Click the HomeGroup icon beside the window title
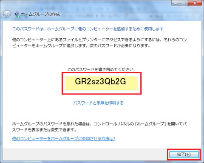 point(17,14)
